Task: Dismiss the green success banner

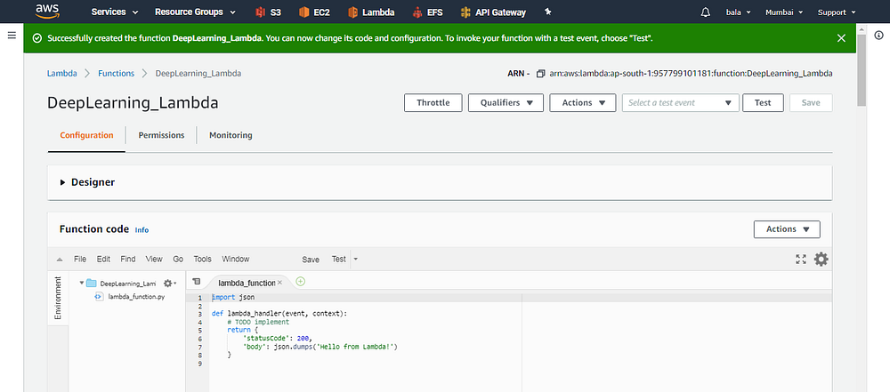Action: click(841, 38)
